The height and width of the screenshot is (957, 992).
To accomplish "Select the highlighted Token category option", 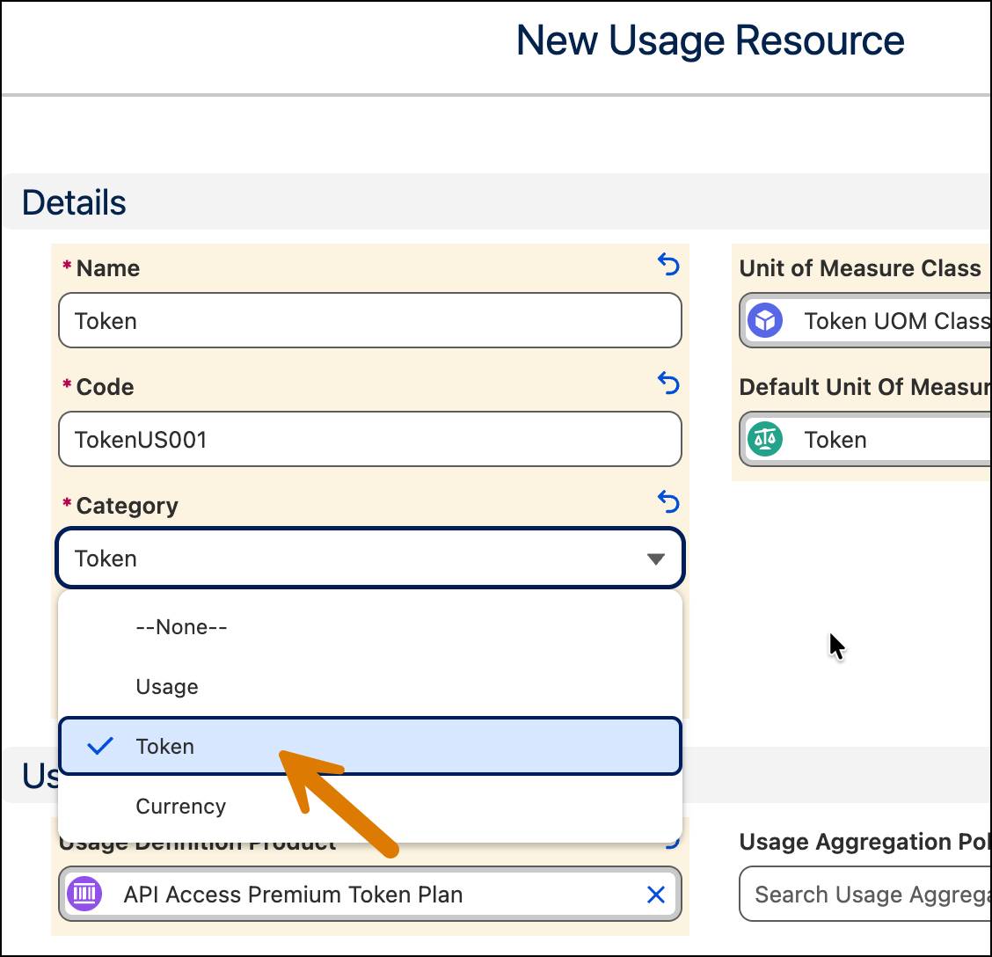I will click(x=370, y=746).
